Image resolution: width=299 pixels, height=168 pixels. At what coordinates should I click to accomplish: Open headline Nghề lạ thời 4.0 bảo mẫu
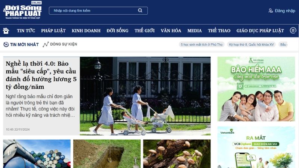[x=41, y=75]
